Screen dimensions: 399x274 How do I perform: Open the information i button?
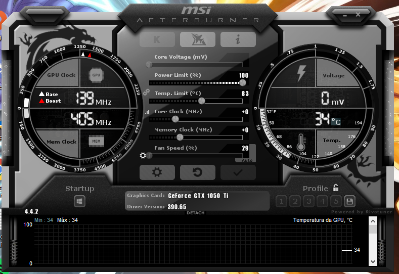238,39
